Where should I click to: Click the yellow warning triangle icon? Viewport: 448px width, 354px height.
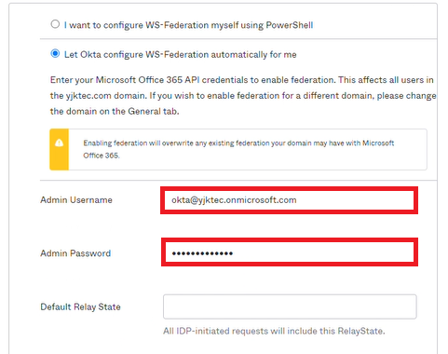click(59, 143)
